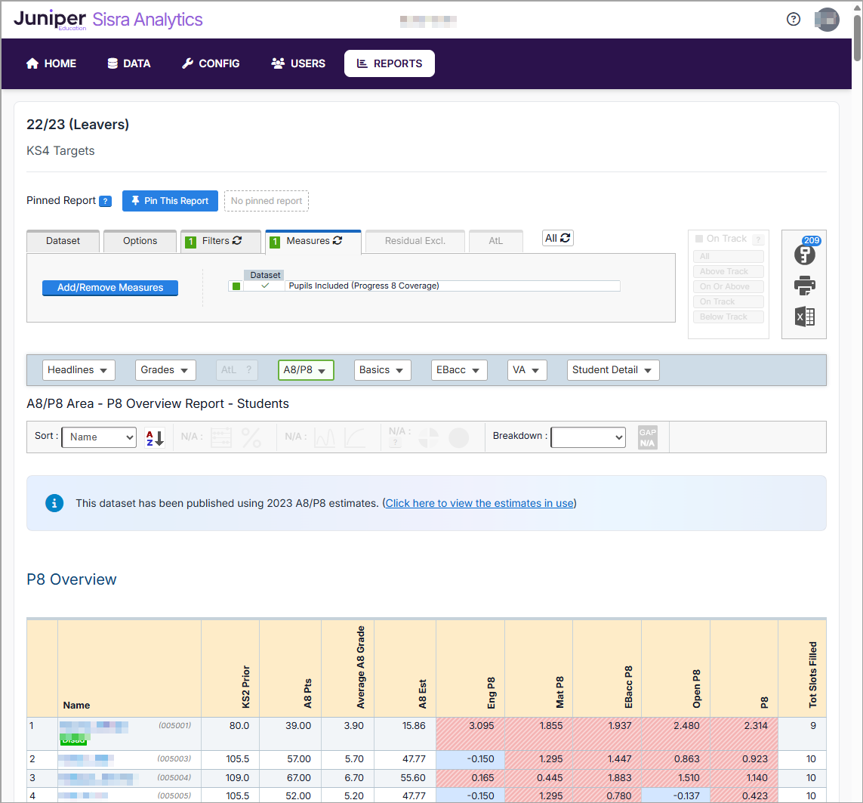The width and height of the screenshot is (863, 803).
Task: Click the print report icon
Action: pos(804,286)
